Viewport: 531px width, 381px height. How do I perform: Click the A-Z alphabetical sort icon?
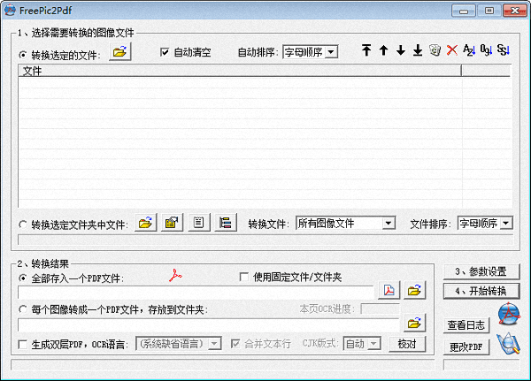pyautogui.click(x=469, y=51)
